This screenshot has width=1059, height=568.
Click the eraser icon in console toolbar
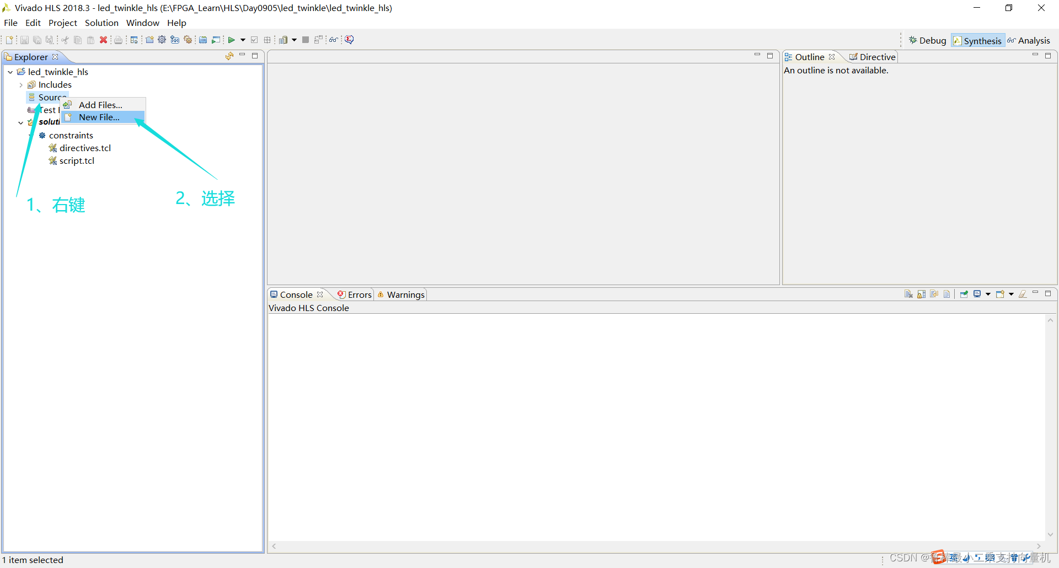[1023, 294]
